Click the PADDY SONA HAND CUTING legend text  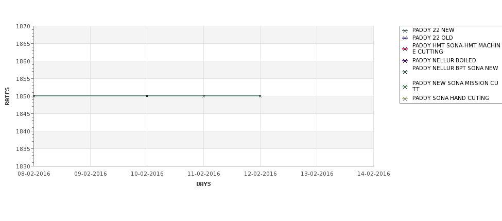coord(451,98)
